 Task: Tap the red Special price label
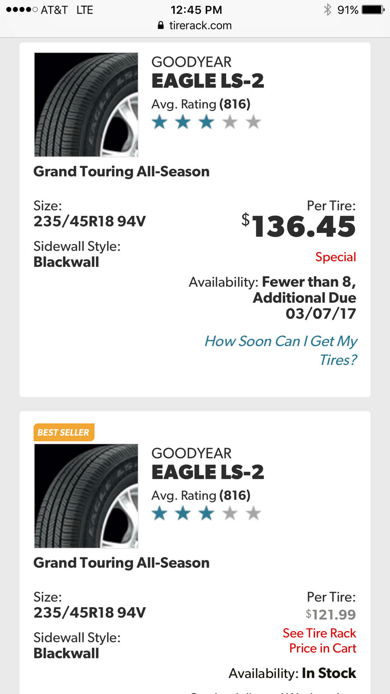[335, 257]
